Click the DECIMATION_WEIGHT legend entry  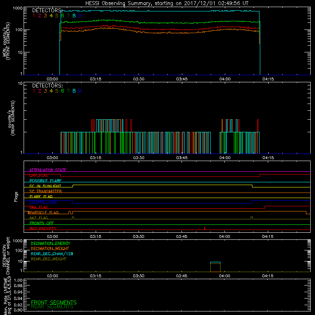tap(50, 248)
